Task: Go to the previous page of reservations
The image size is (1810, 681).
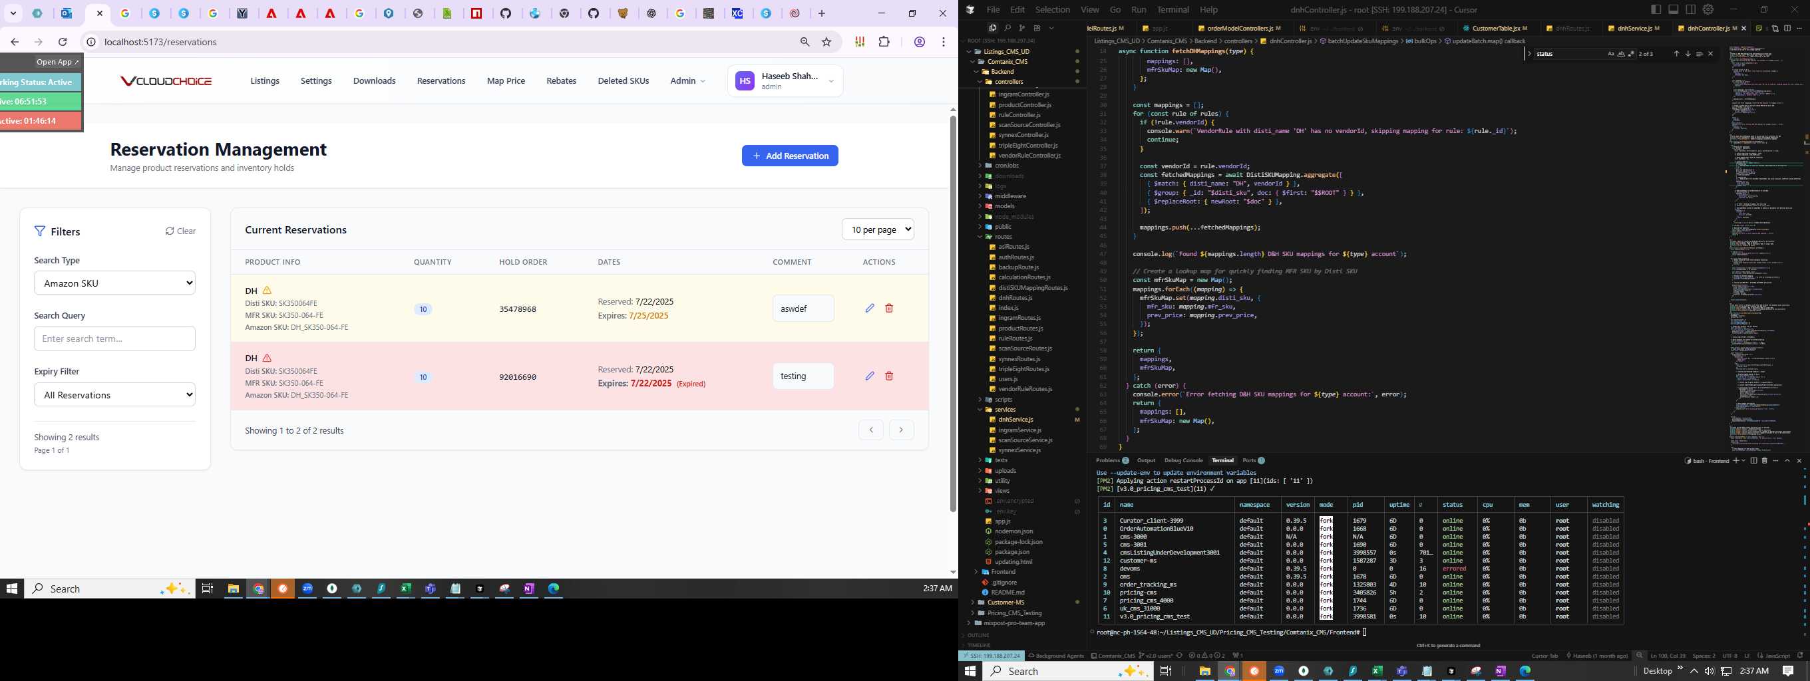Action: [x=870, y=430]
